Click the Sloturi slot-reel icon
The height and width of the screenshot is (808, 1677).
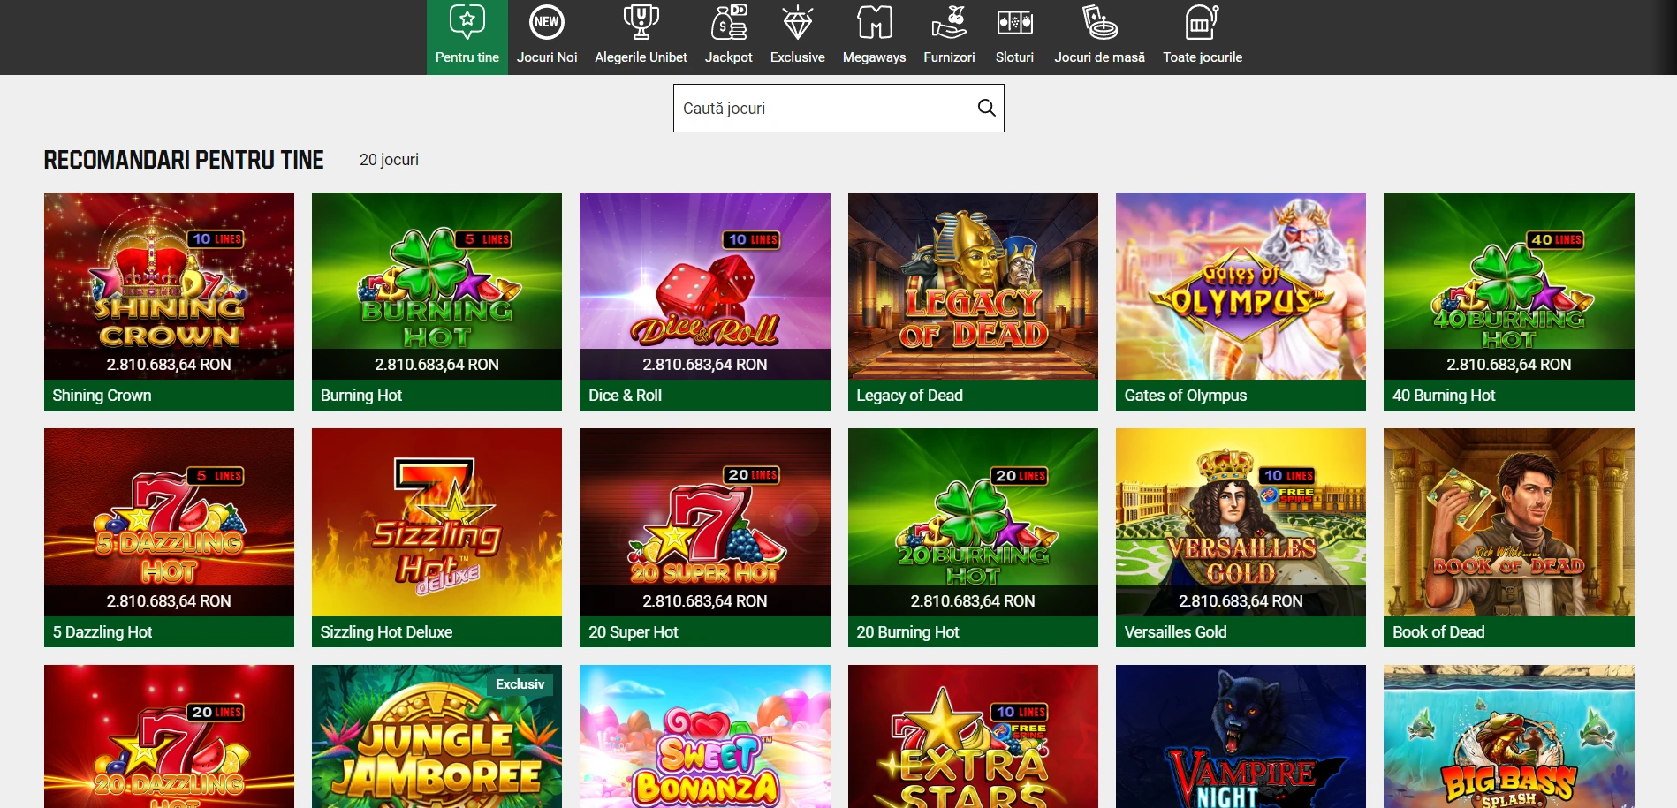pos(1014,22)
